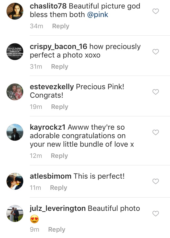Reply to julz_leverington's comment
170x238 pixels.
click(x=57, y=229)
